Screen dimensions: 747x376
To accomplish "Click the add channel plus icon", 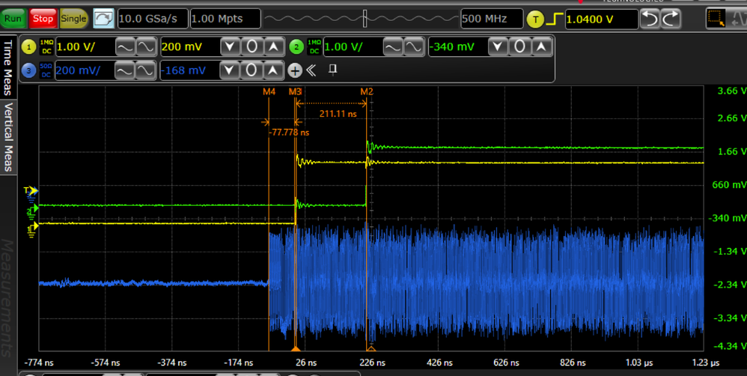I will click(x=294, y=70).
